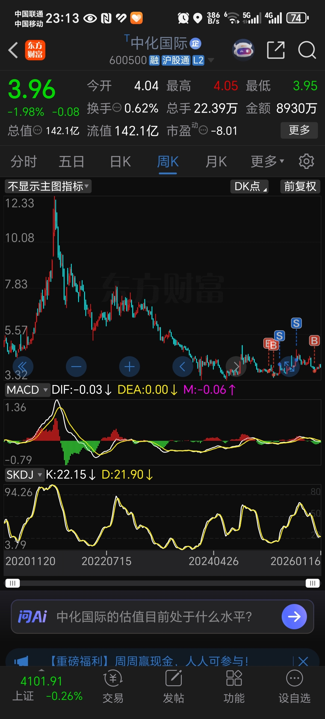The height and width of the screenshot is (719, 325).
Task: Tap the 20240426 date label
Action: (x=213, y=561)
